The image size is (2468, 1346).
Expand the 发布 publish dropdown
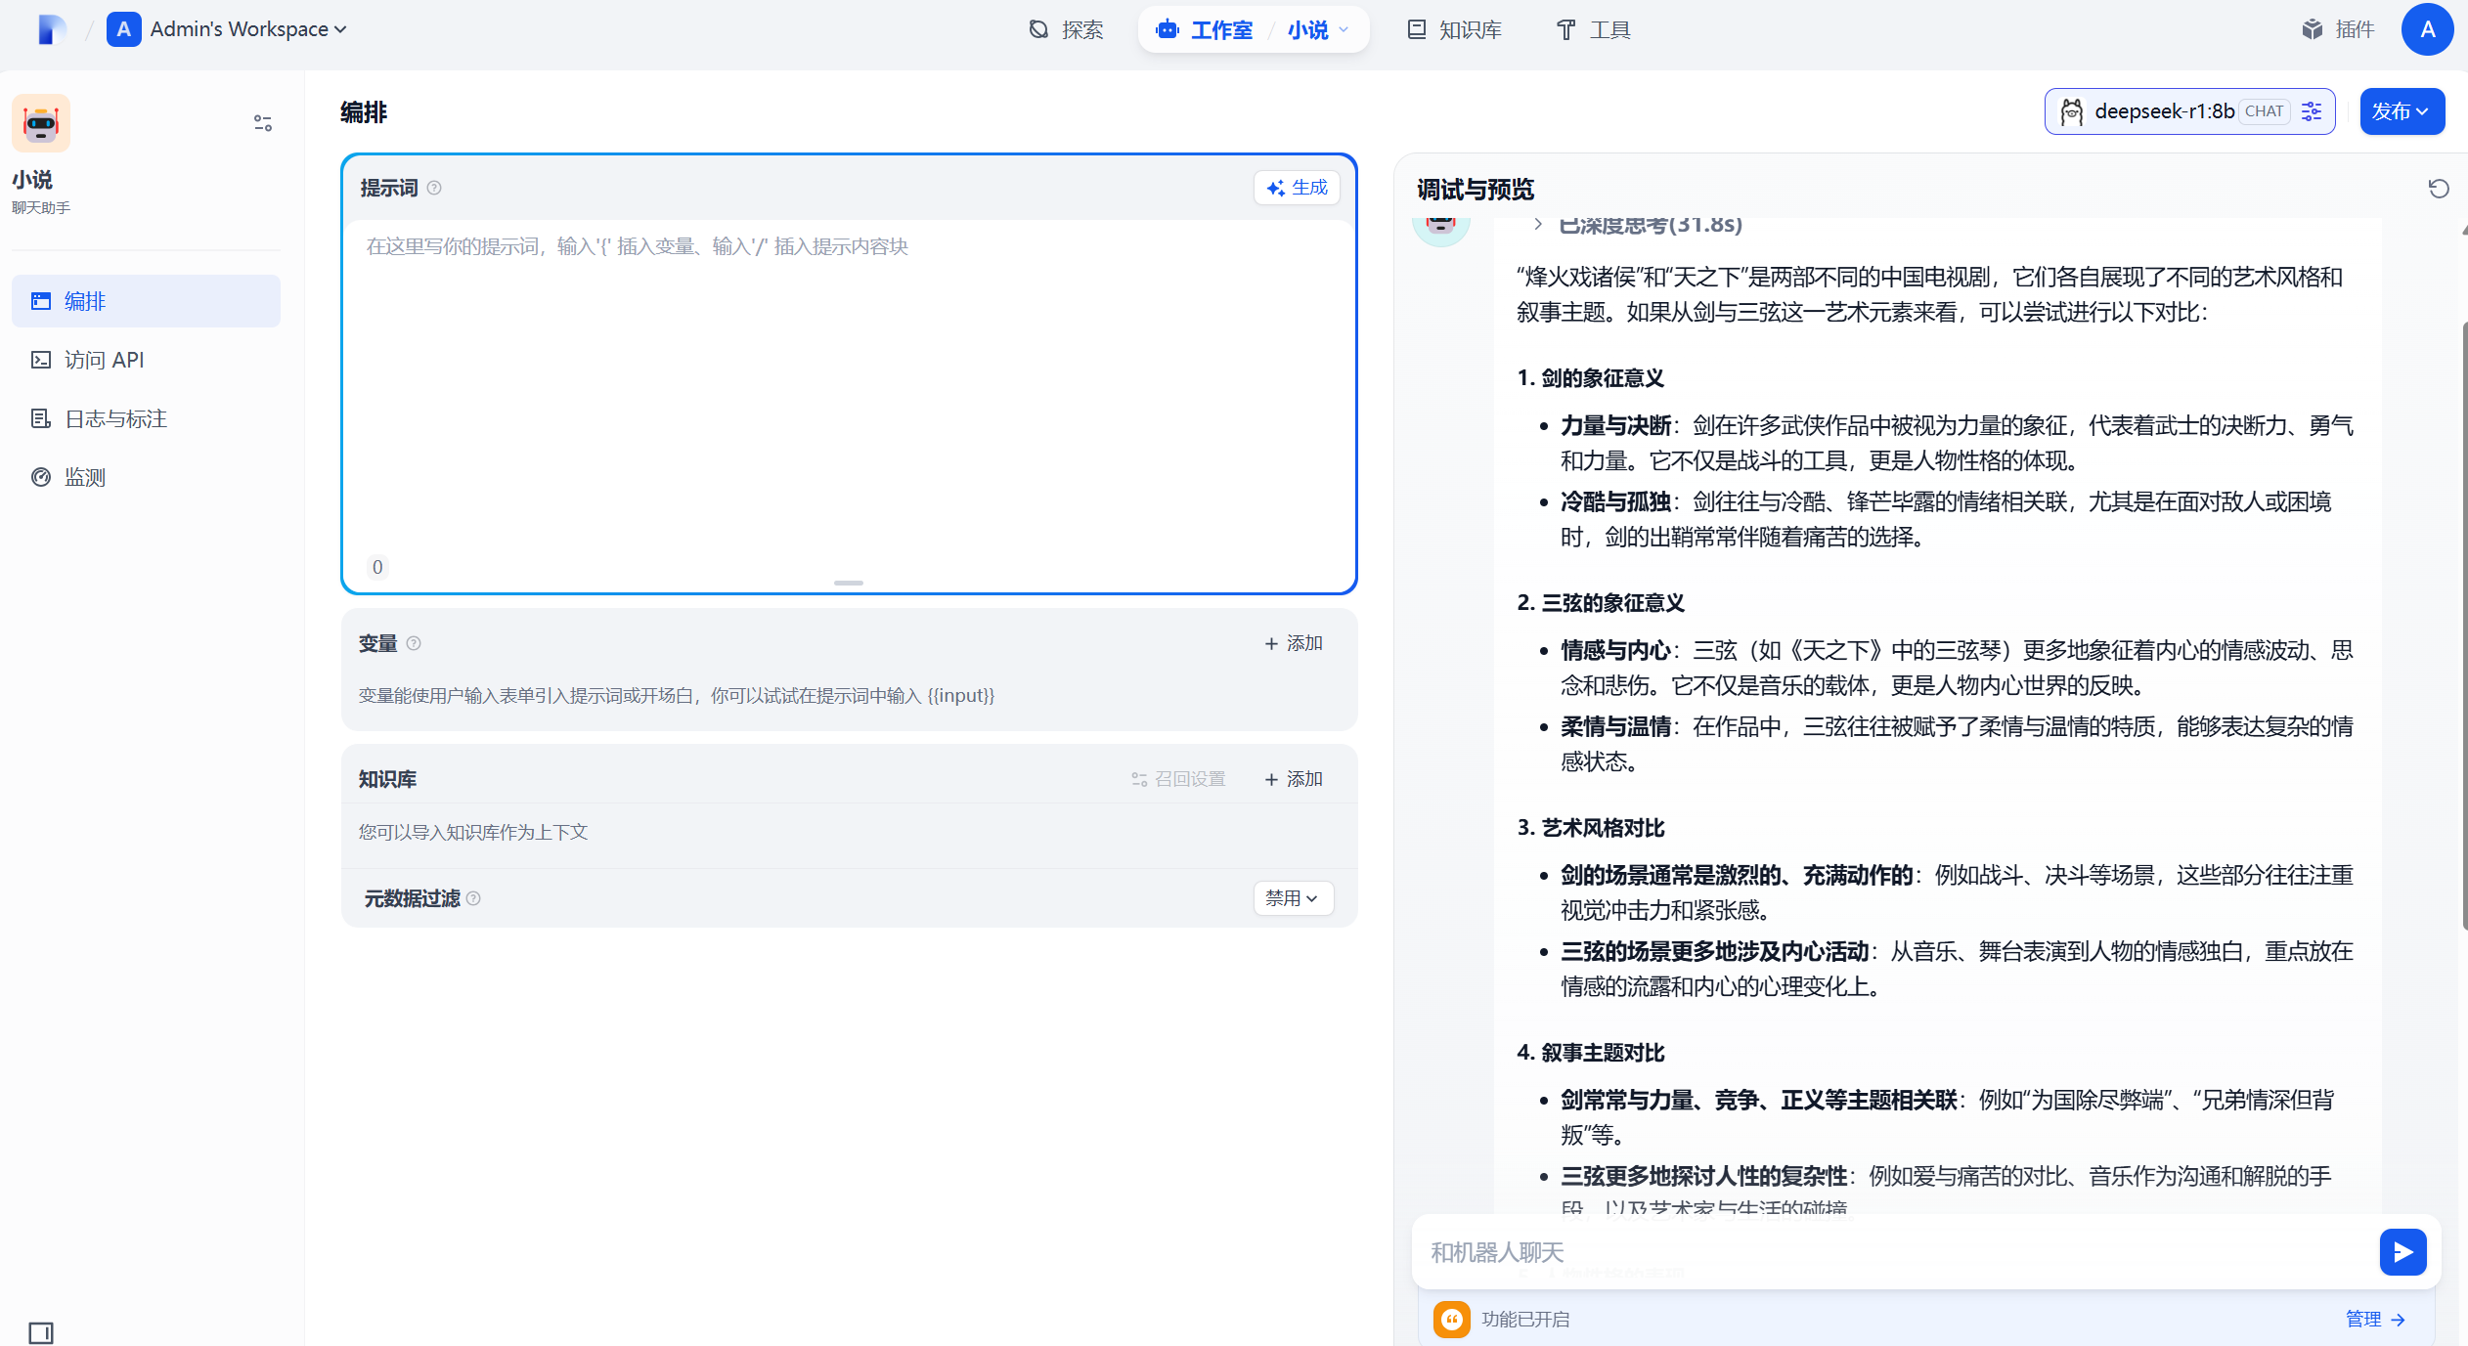tap(2402, 111)
